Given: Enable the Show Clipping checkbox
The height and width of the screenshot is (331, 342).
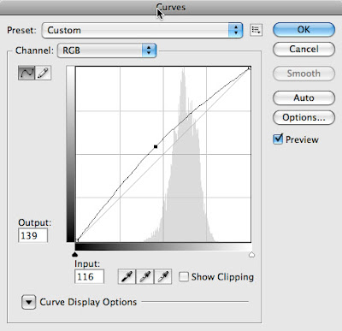Looking at the screenshot, I should coord(184,276).
